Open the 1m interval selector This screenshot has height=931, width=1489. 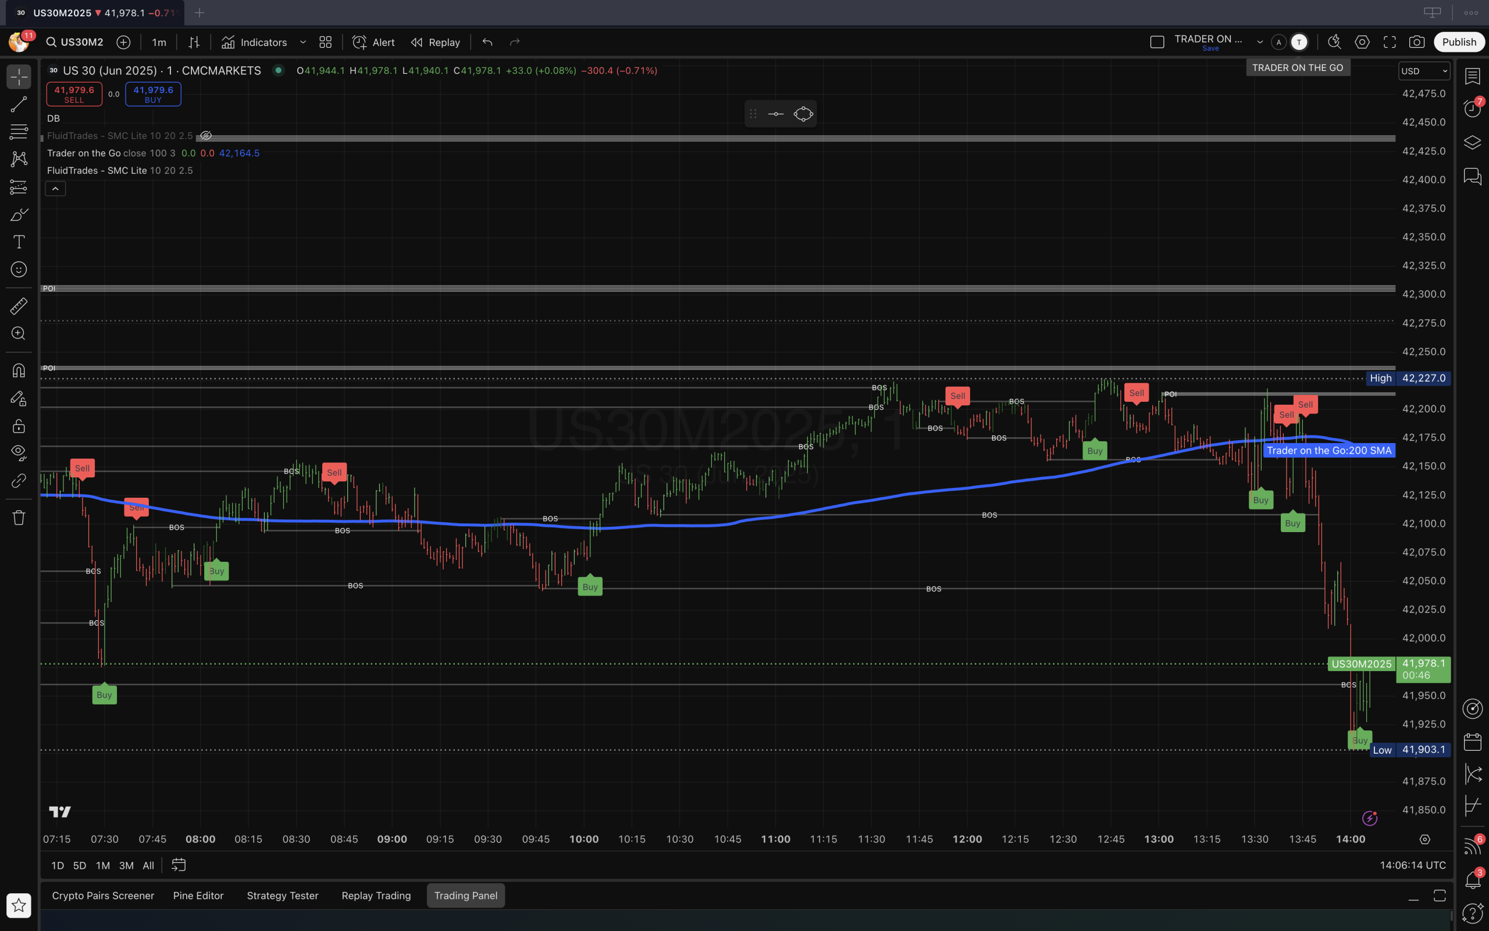[159, 42]
